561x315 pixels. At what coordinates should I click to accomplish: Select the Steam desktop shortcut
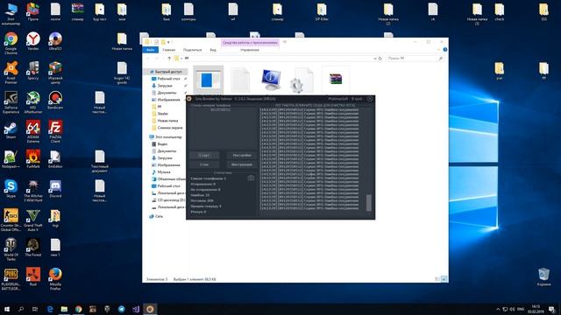point(11,130)
